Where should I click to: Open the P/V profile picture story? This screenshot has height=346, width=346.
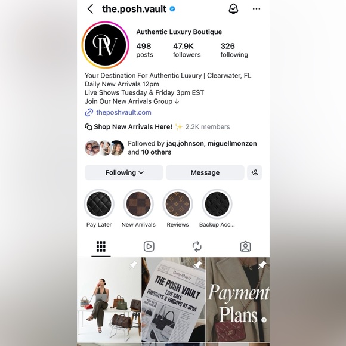(x=105, y=45)
